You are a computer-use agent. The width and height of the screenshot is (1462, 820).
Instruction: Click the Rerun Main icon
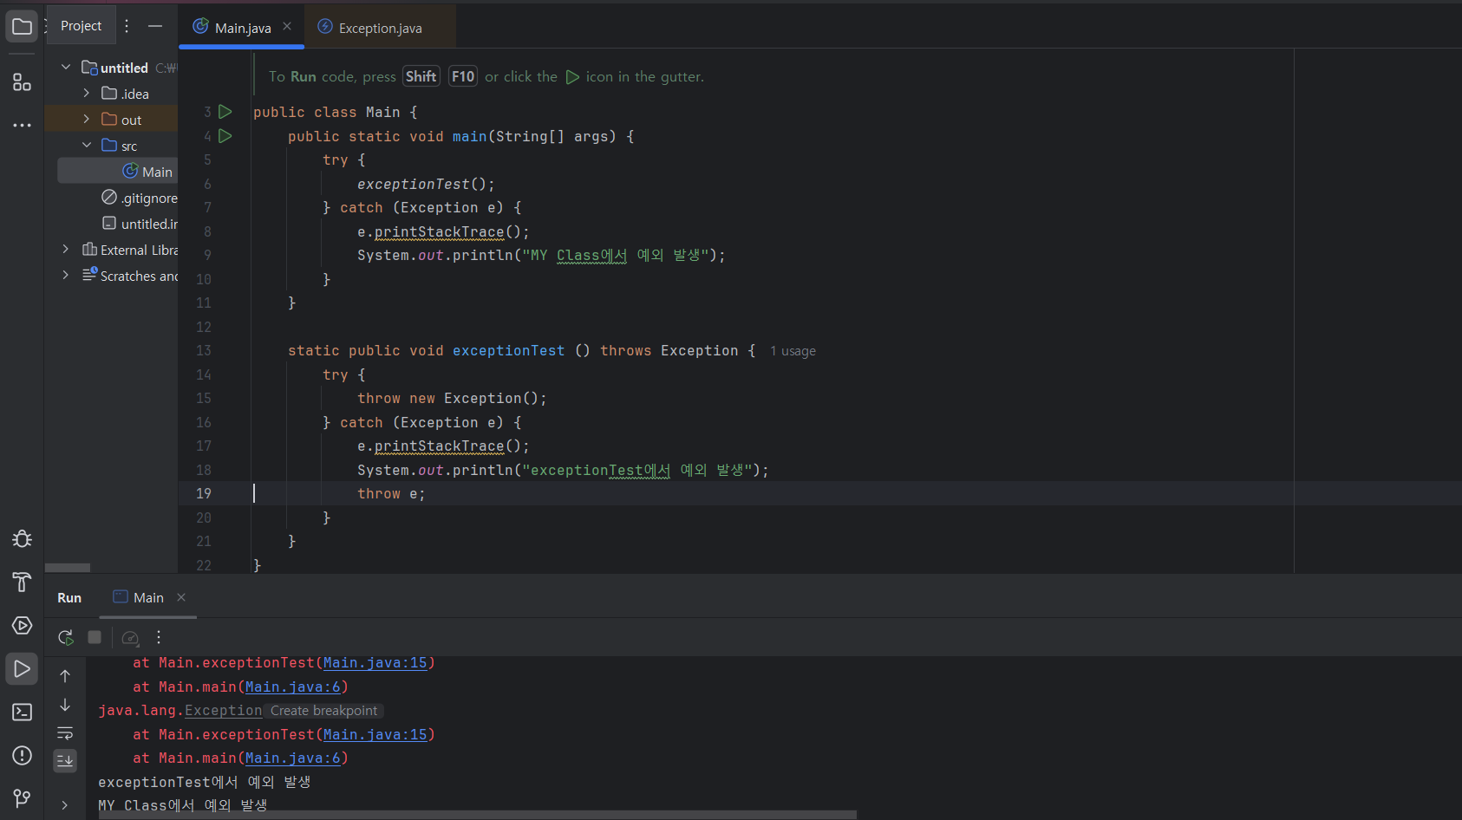coord(65,637)
